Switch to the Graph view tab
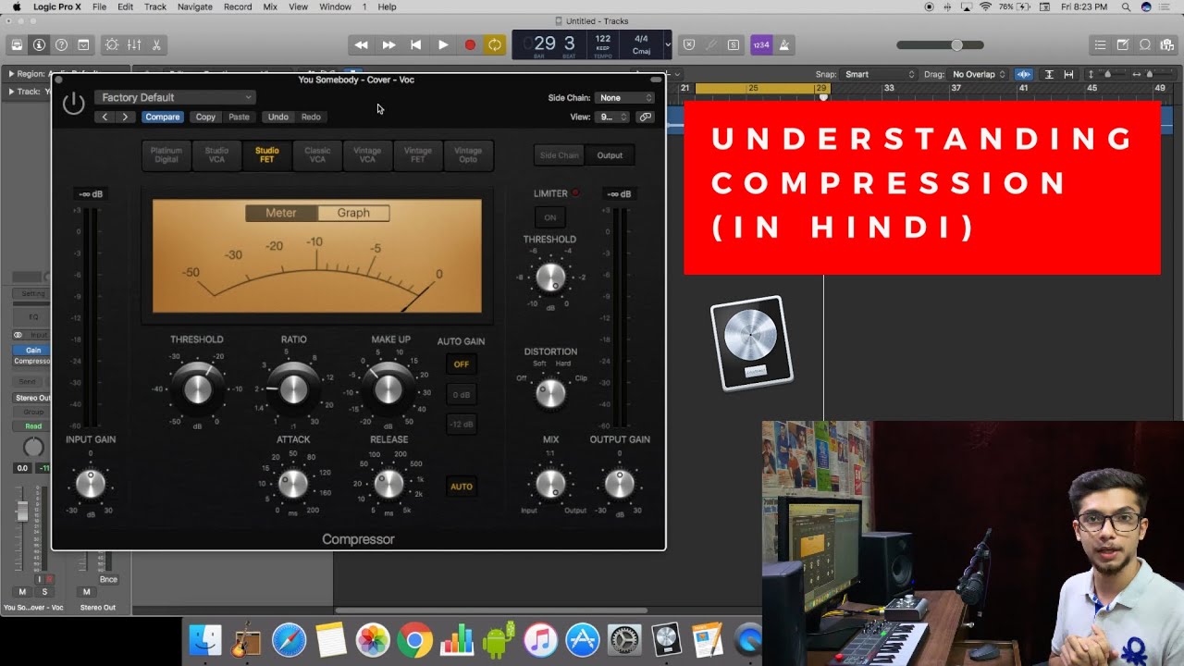The height and width of the screenshot is (666, 1184). coord(353,213)
